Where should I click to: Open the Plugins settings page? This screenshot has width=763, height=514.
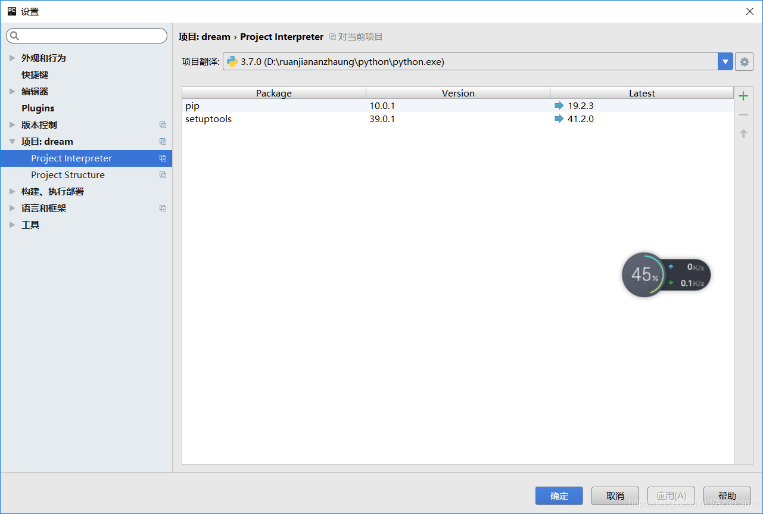point(38,108)
